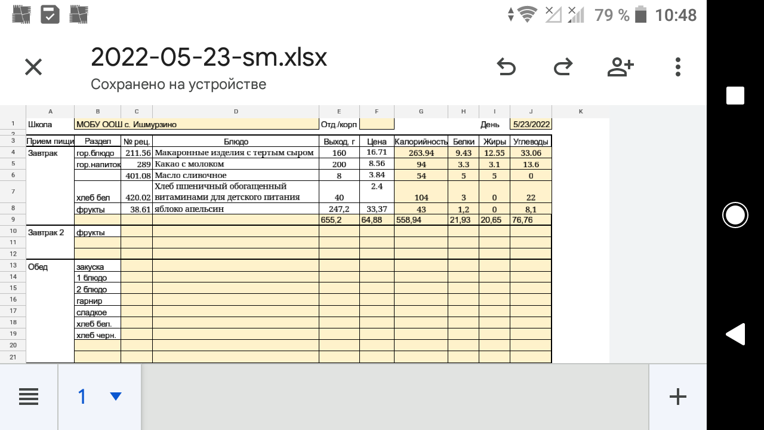This screenshot has width=764, height=430.
Task: Expand the sheet 1 tab dropdown arrow
Action: 116,397
